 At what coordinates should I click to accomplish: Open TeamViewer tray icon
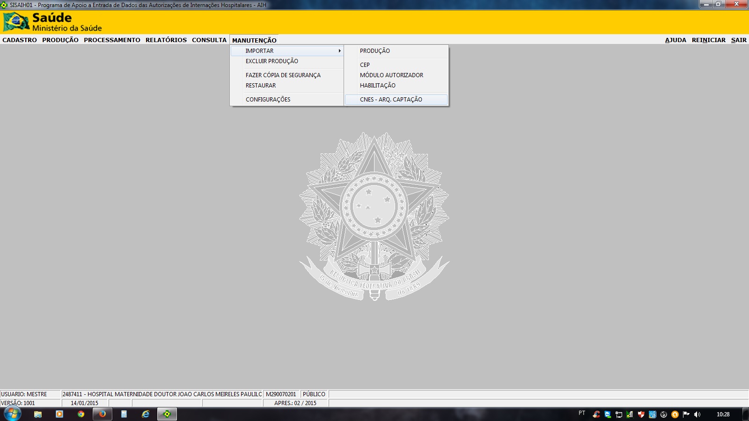coord(607,414)
